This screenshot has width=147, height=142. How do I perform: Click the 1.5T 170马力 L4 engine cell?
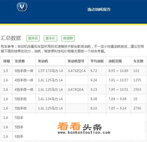click(x=50, y=71)
